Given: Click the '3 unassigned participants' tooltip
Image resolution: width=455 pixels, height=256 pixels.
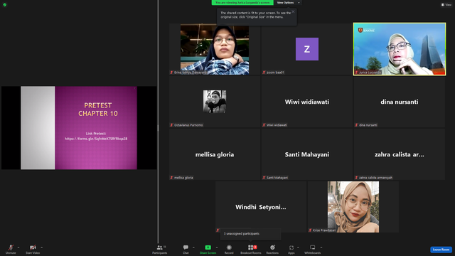Looking at the screenshot, I should click(251, 234).
